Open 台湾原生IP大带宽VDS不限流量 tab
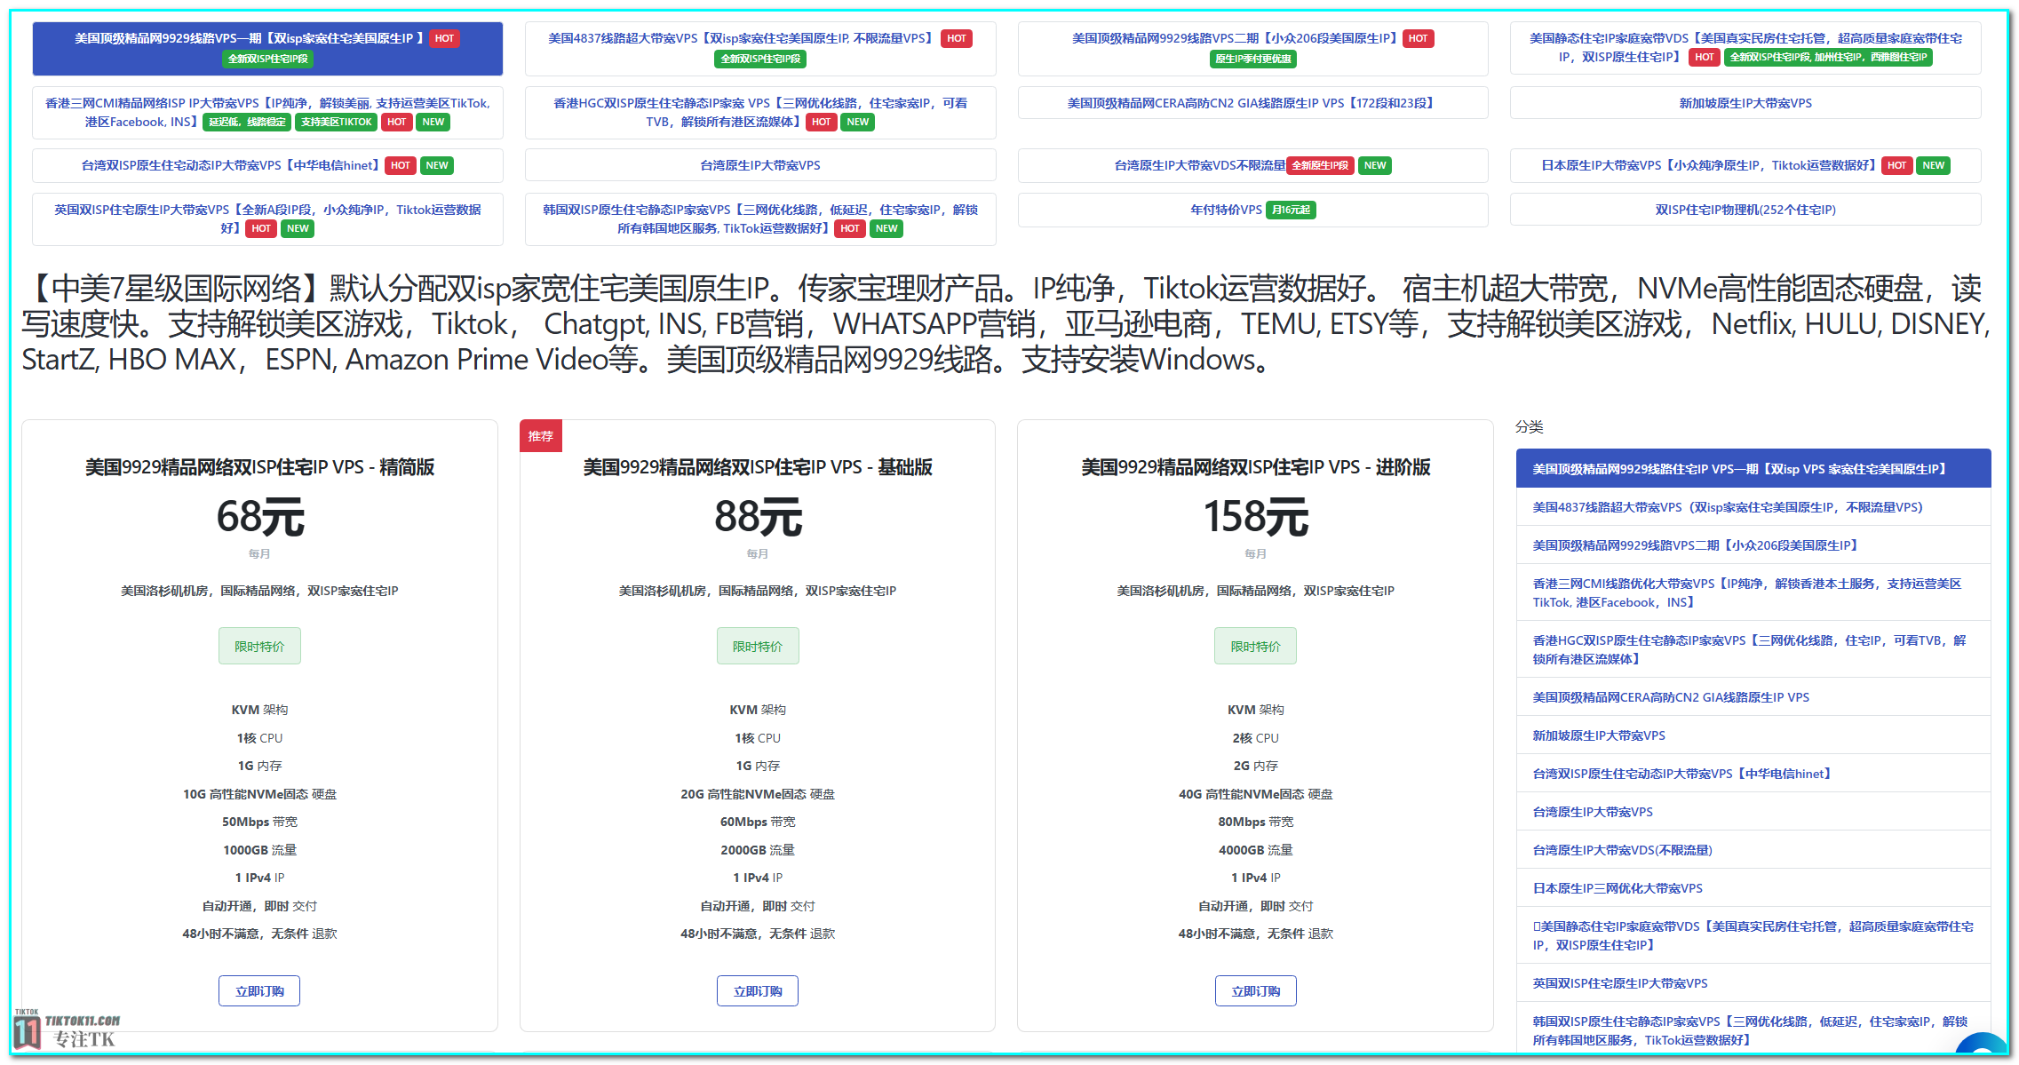 coord(1252,165)
